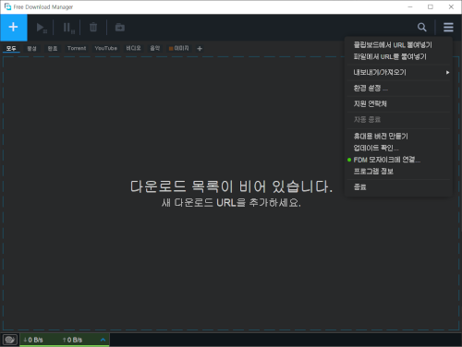
Task: Choose 종료 to exit the app
Action: (x=398, y=187)
